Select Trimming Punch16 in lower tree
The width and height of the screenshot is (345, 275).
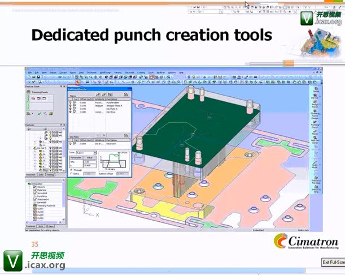[x=45, y=205]
